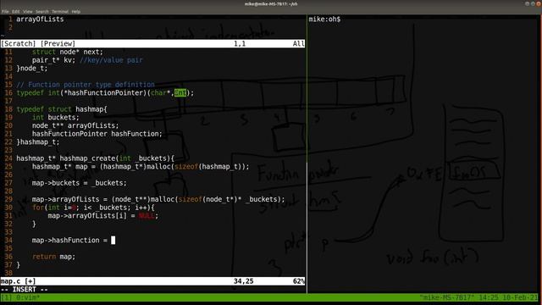The image size is (542, 305).
Task: Open the File menu
Action: tap(5, 11)
